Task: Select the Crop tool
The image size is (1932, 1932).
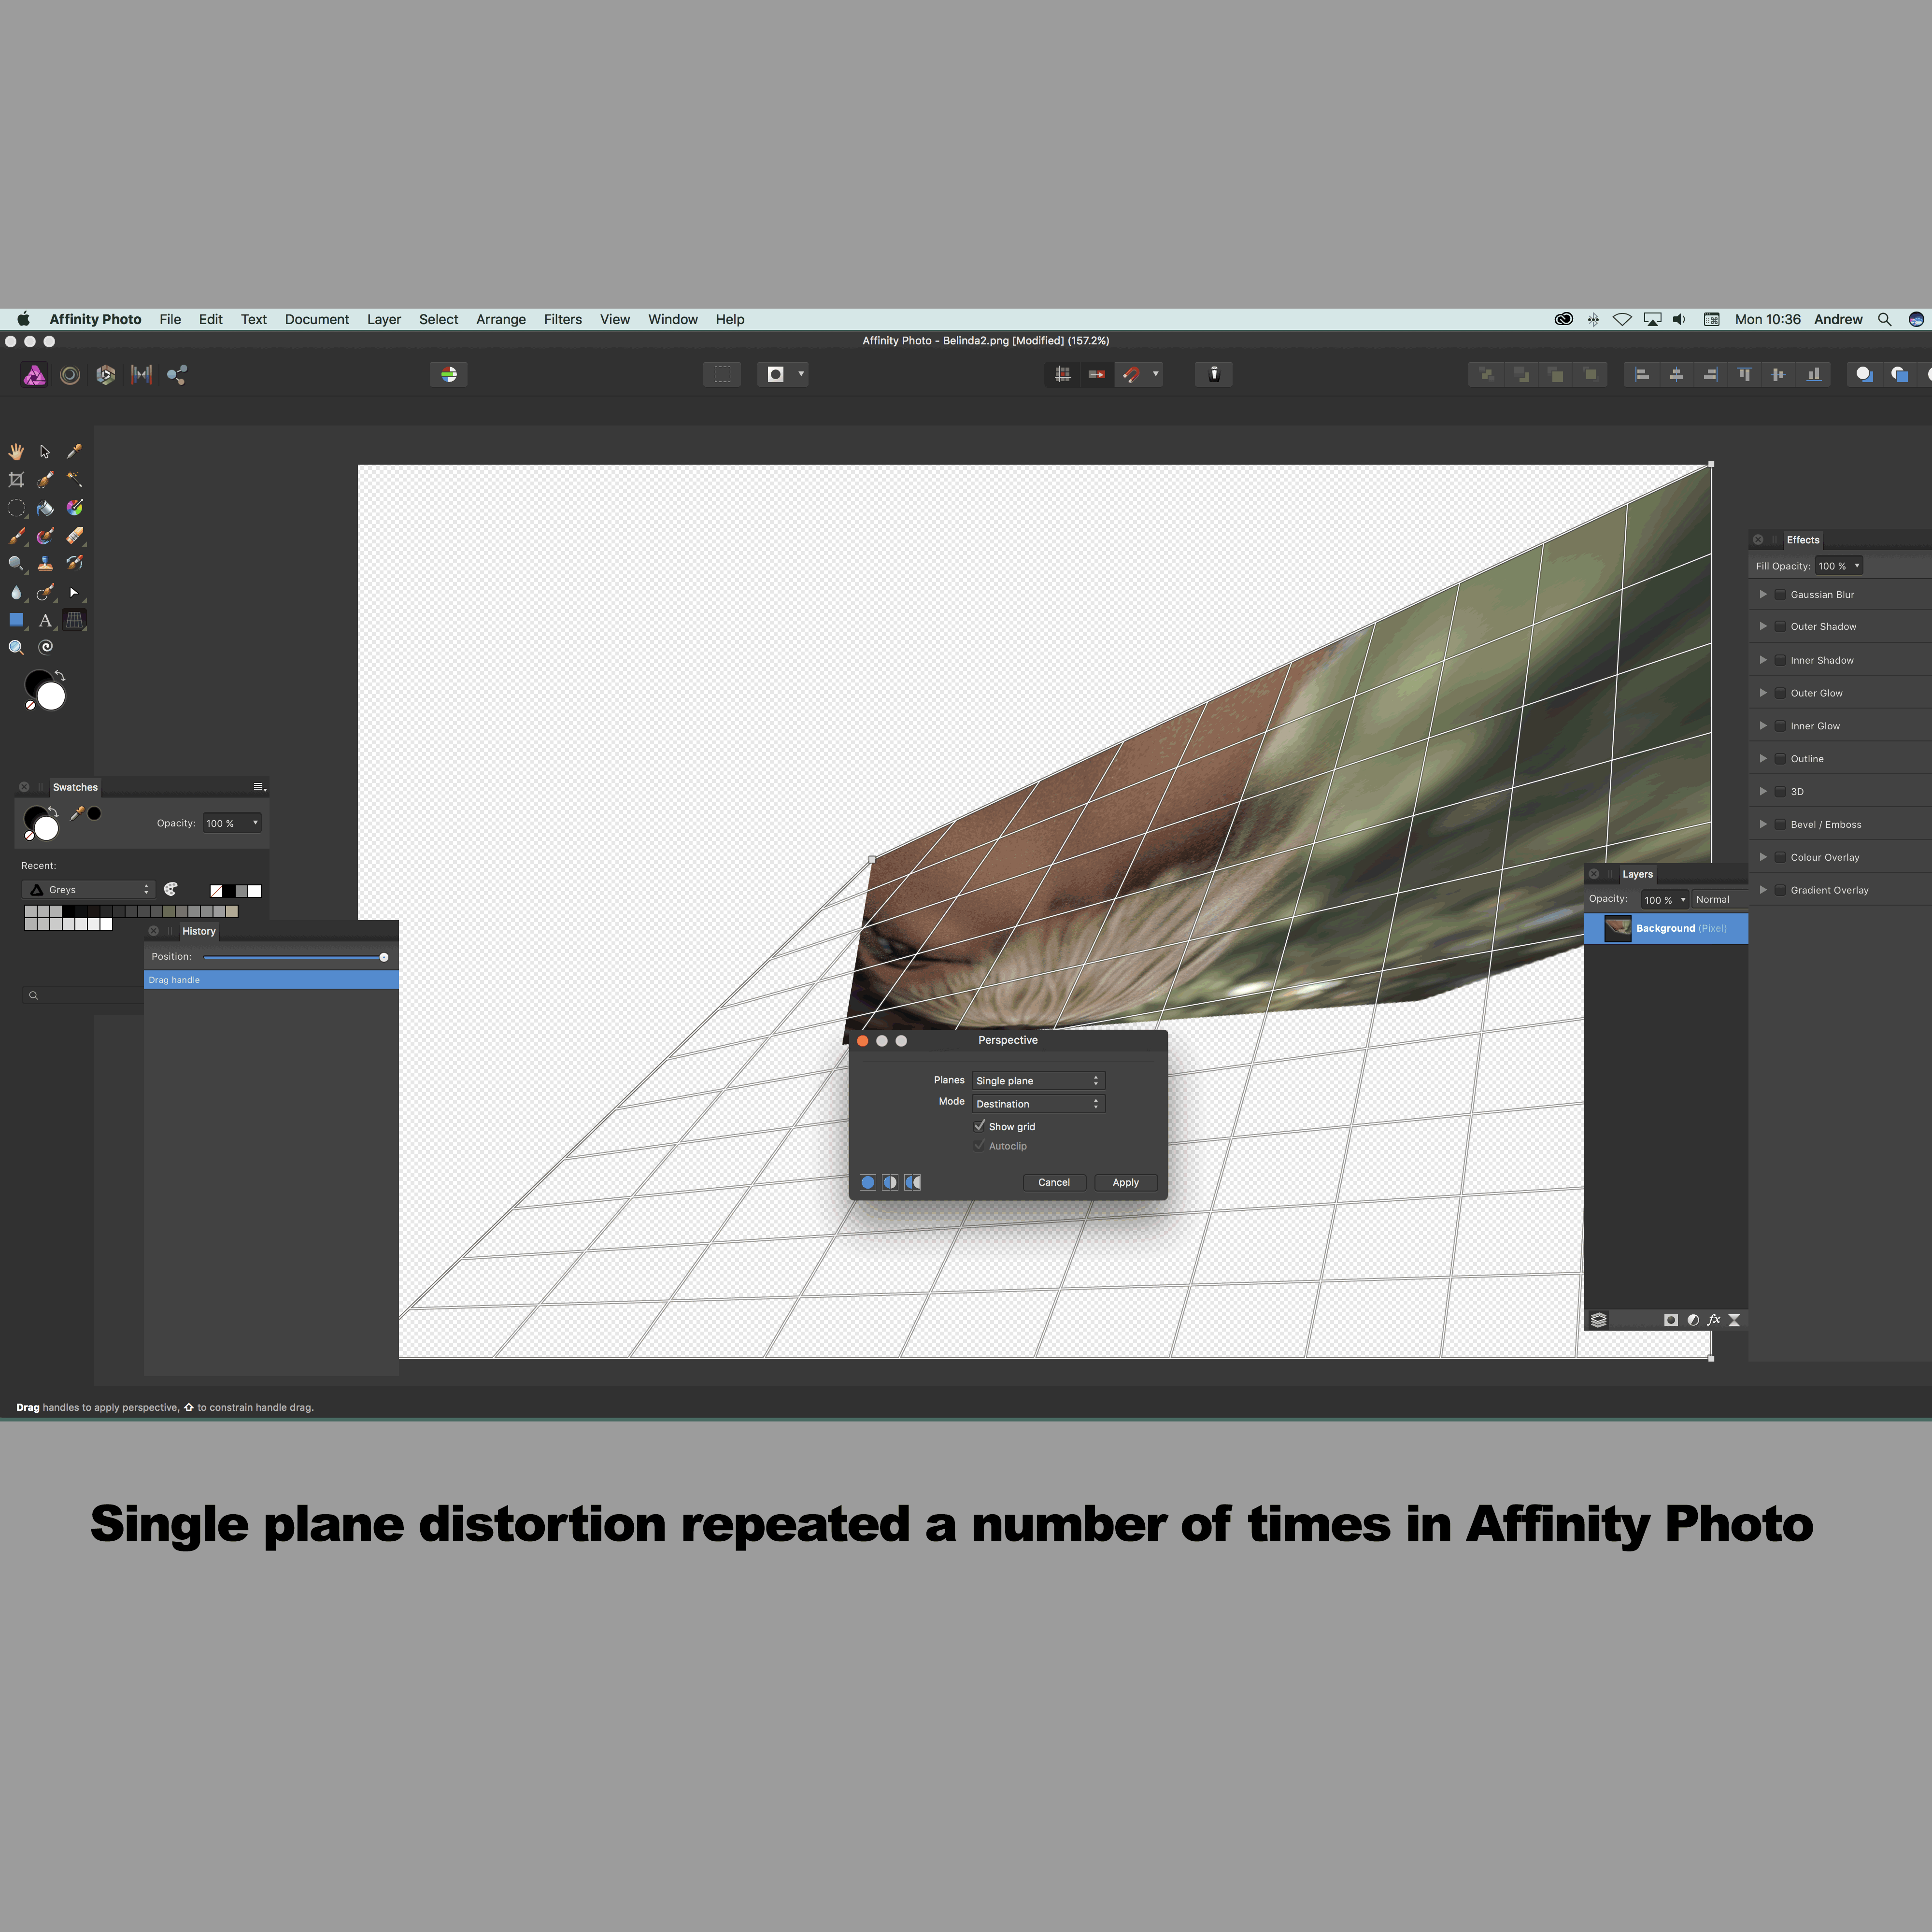Action: pyautogui.click(x=17, y=480)
